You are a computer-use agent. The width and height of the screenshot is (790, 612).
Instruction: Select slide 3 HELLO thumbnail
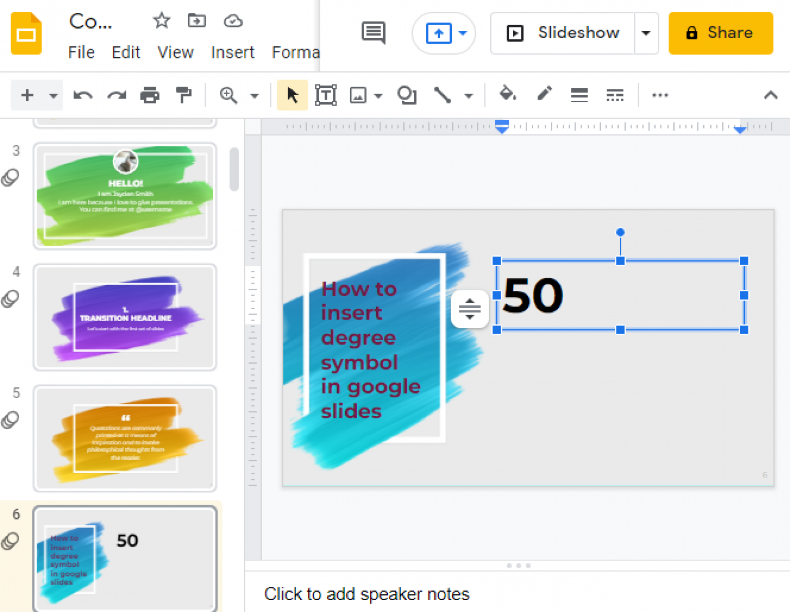(125, 196)
